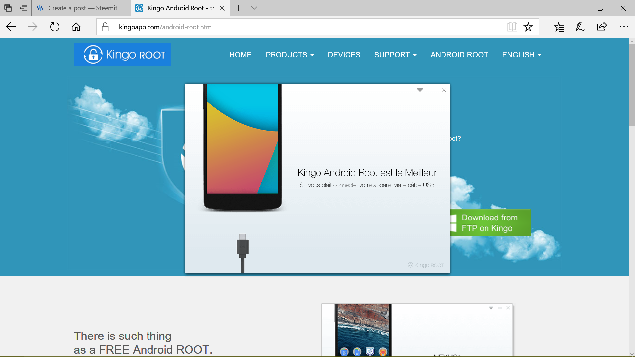Click the Set tabs aside icon
This screenshot has width=635, height=357.
pos(23,8)
